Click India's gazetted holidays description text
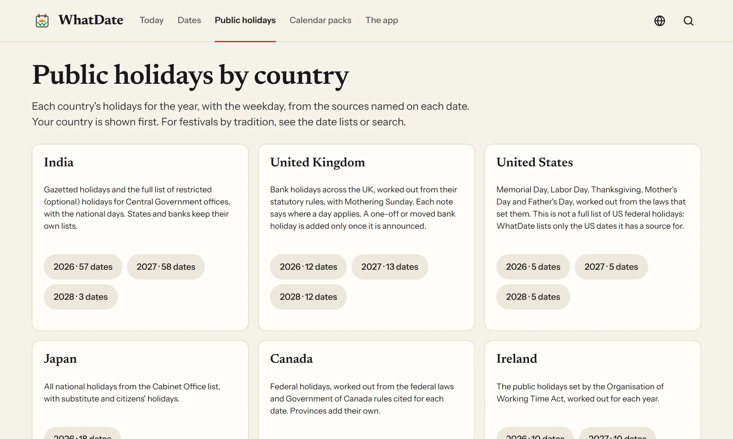733x439 pixels. [x=137, y=208]
